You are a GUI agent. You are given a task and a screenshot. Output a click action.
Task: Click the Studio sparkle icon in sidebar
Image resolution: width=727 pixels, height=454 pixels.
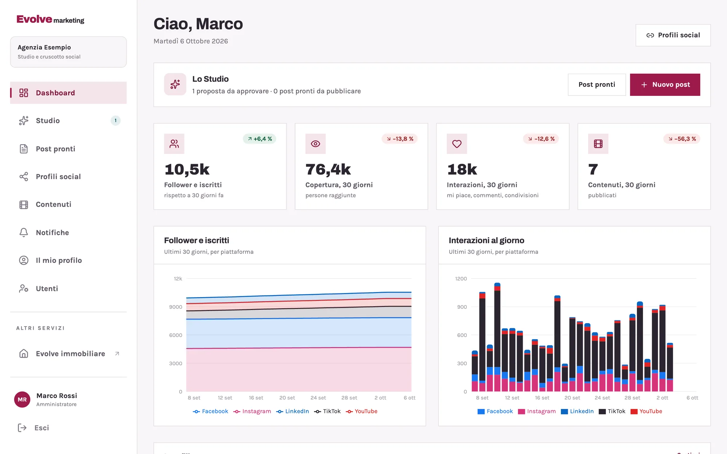(24, 121)
